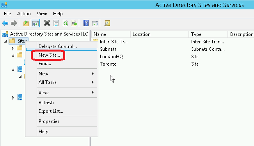Open the View menu in the menu bar
This screenshot has width=254, height=146.
[42, 14]
